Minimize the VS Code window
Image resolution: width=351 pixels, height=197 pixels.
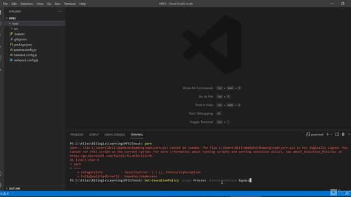pos(332,4)
